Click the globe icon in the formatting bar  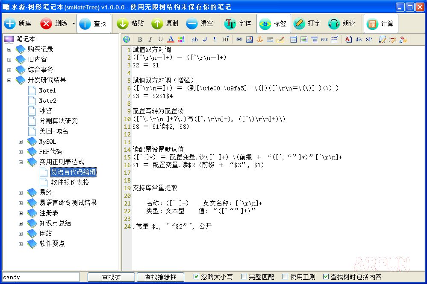tap(127, 39)
